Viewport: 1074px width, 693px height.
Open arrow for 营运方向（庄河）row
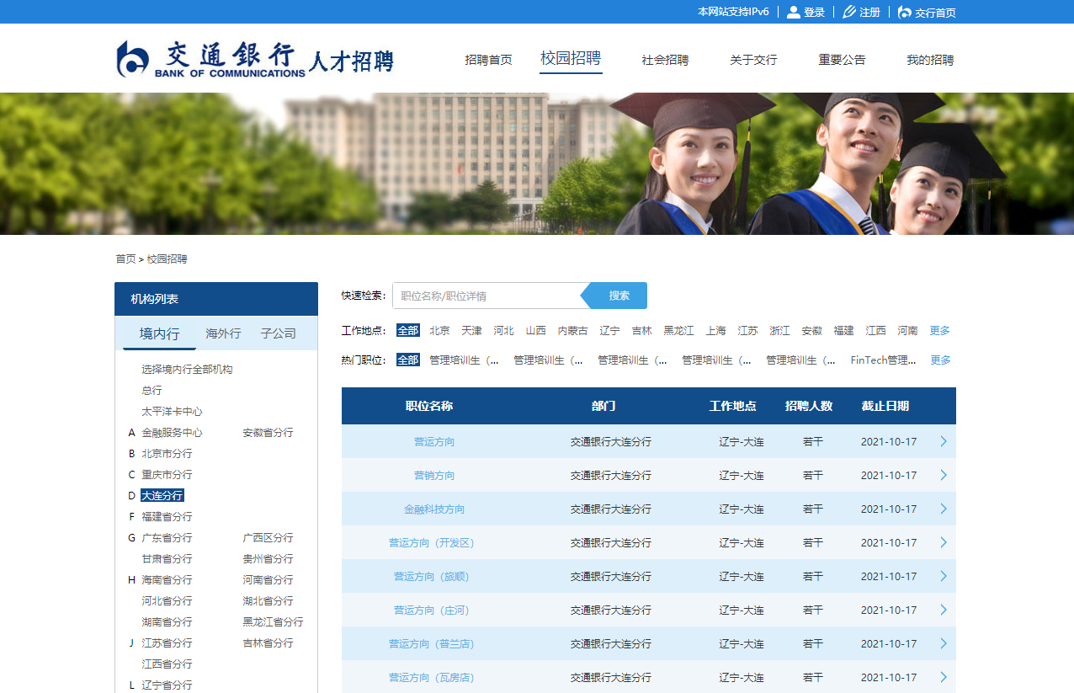944,610
